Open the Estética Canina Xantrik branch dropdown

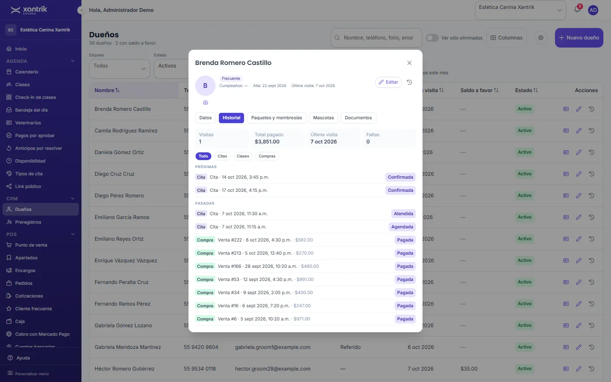coord(521,10)
